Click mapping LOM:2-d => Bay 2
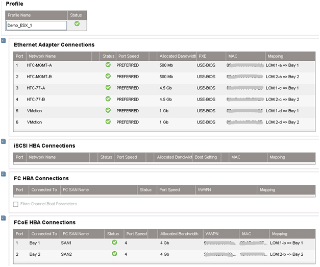 click(x=282, y=123)
